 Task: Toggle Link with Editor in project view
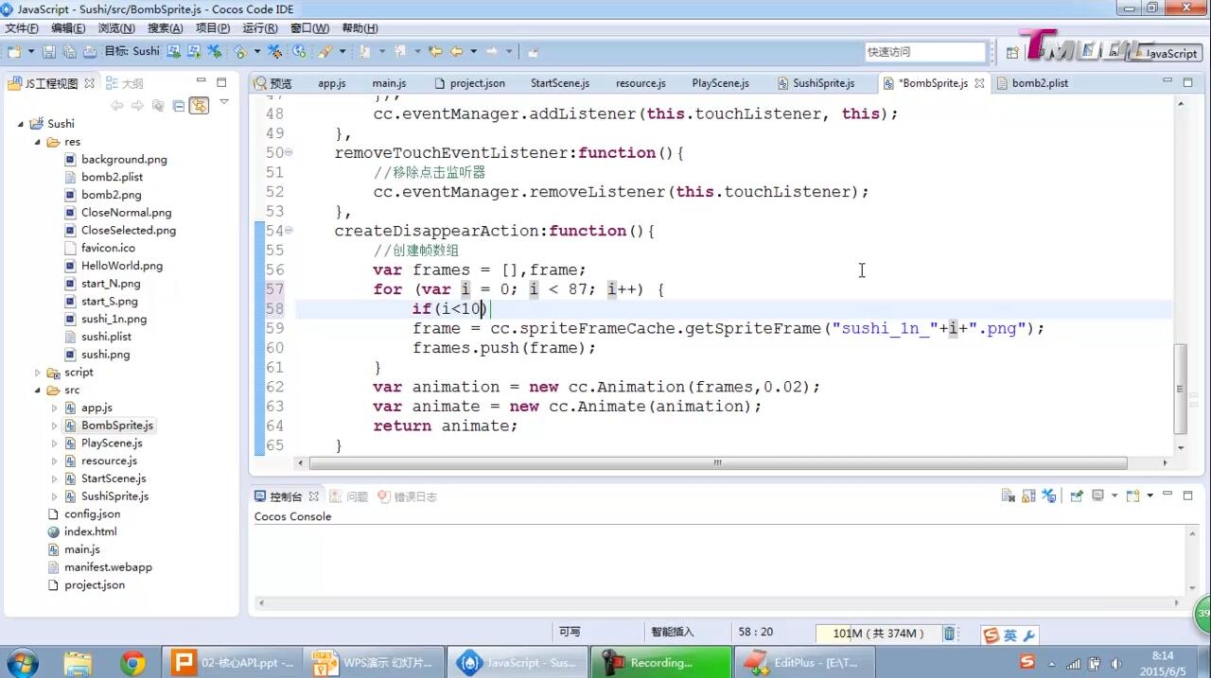click(199, 106)
